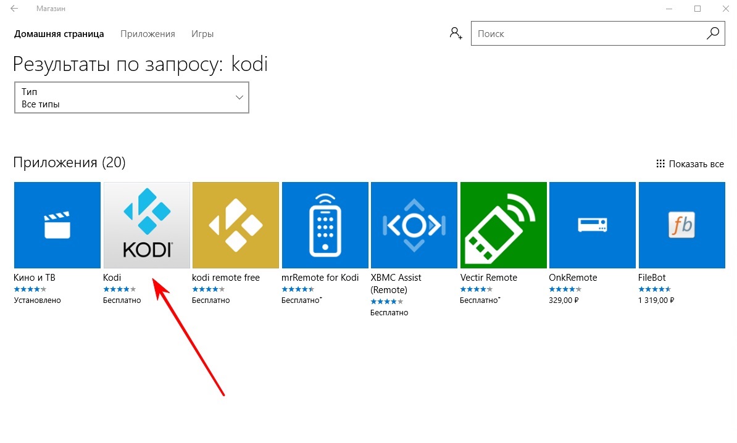Click the 329,00 ₽ price of OnkRemote
This screenshot has width=737, height=443.
[564, 300]
